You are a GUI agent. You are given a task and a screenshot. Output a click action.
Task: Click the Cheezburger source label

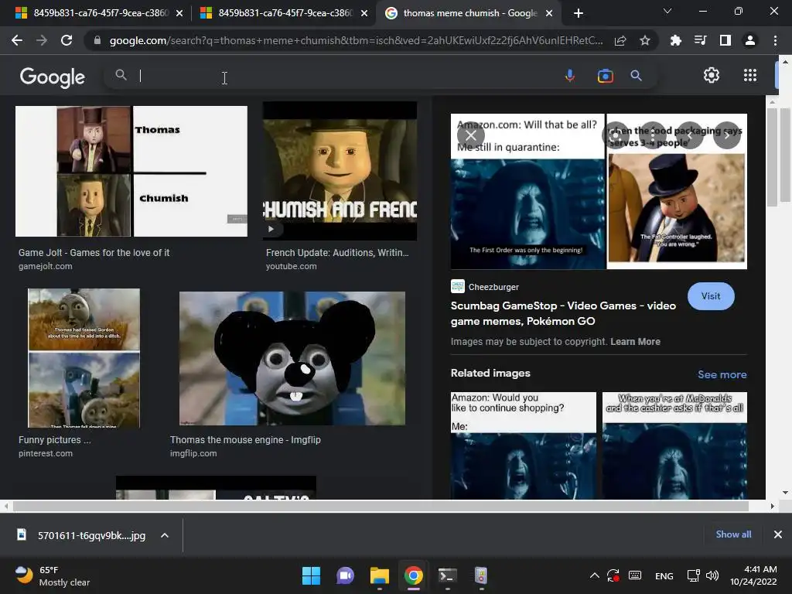click(x=493, y=287)
